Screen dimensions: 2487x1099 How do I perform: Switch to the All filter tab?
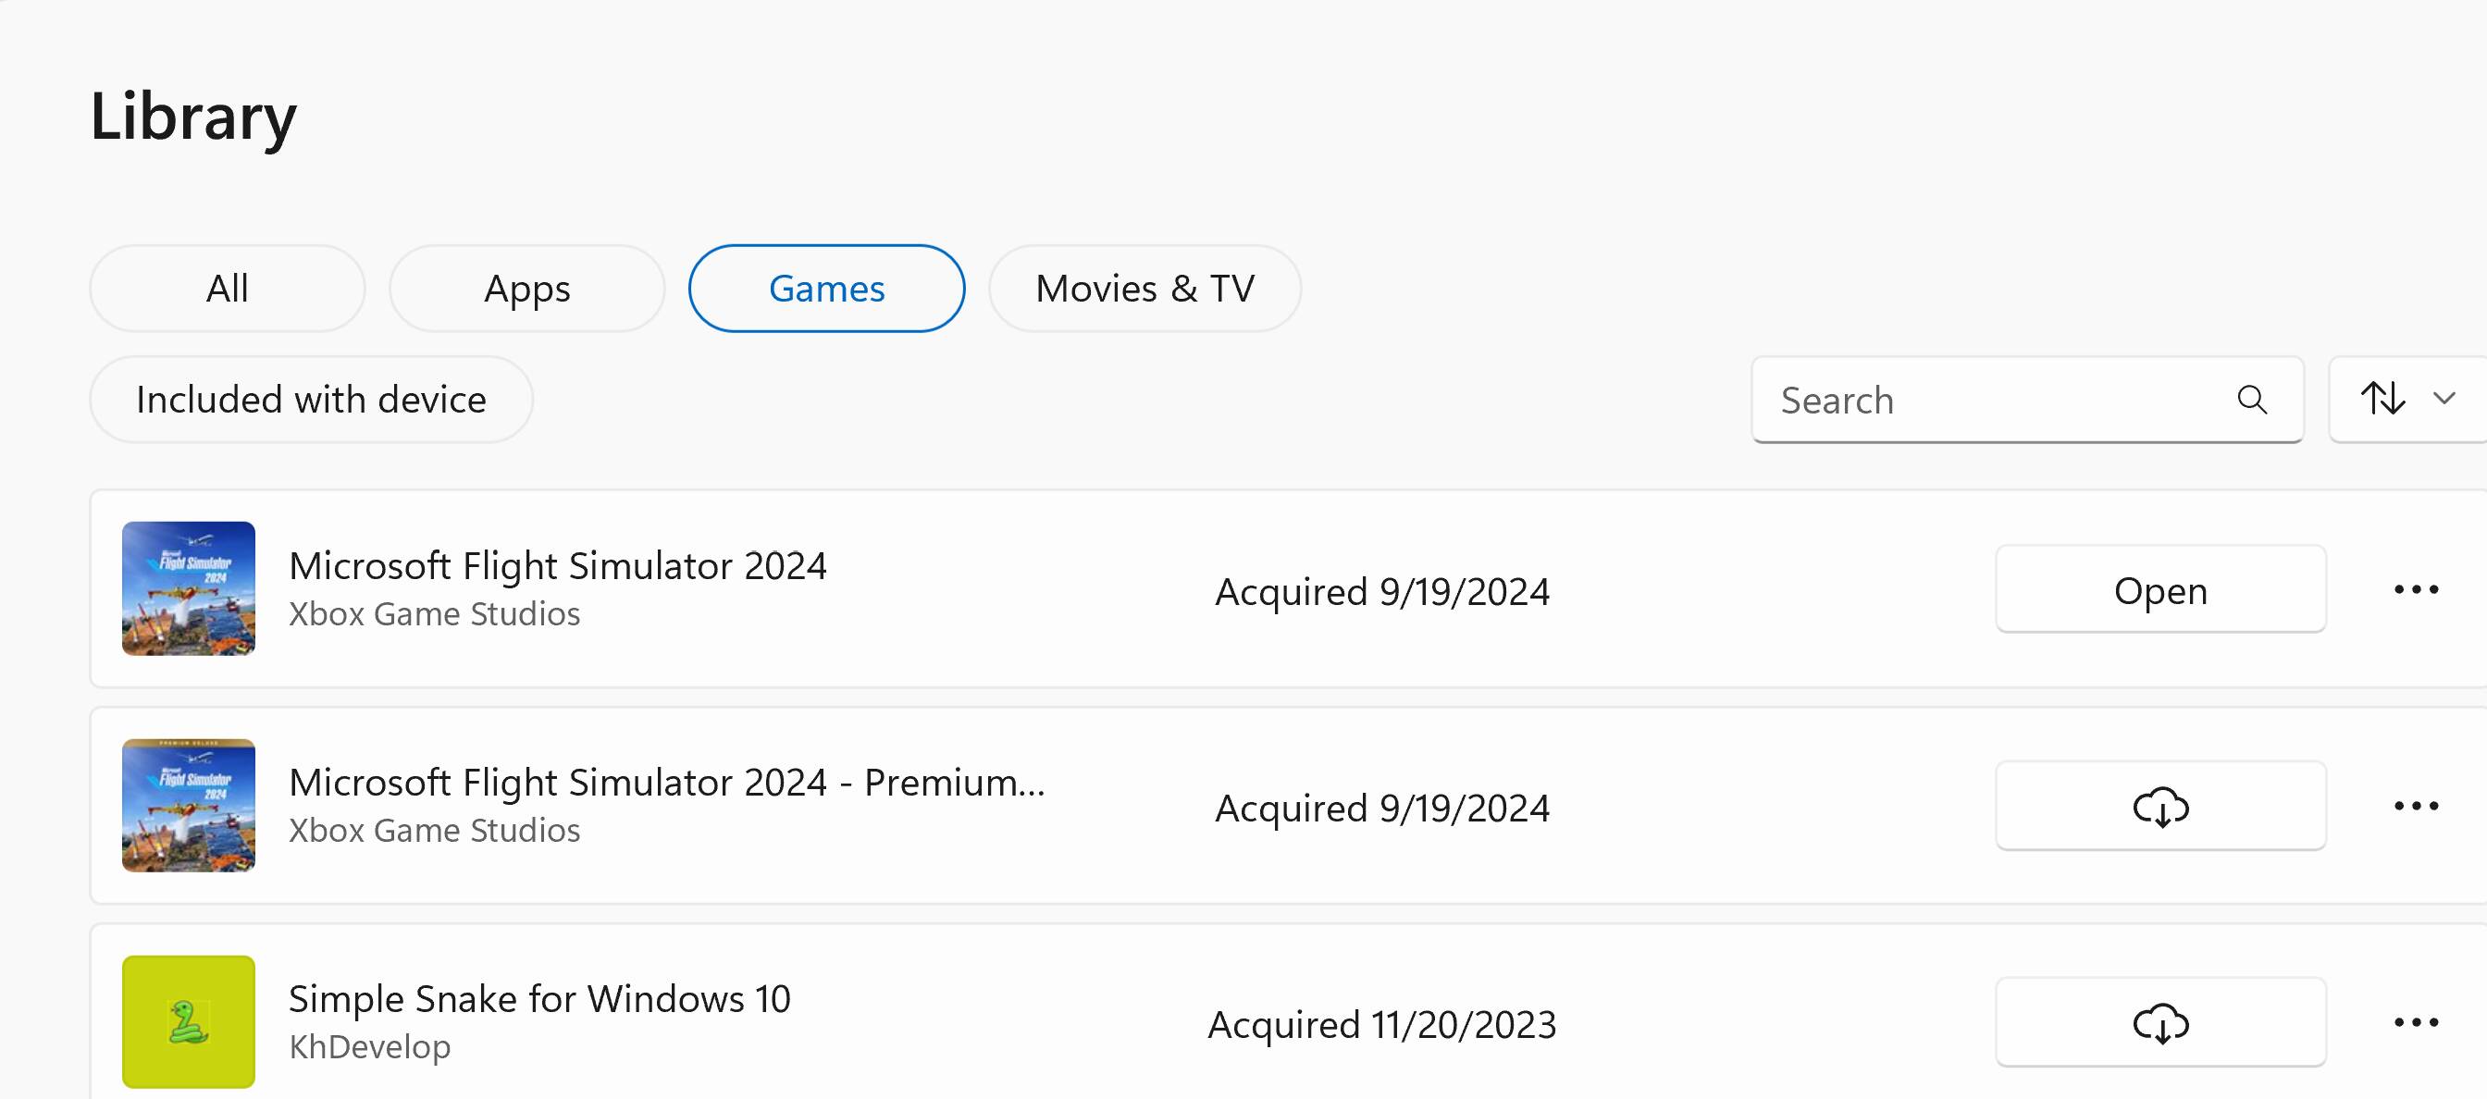point(227,289)
